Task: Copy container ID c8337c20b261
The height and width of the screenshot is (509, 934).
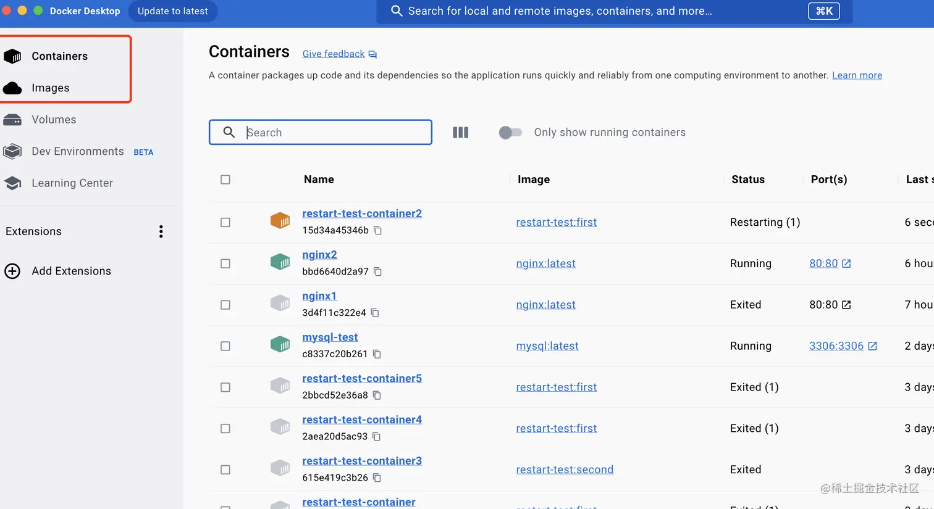Action: pos(377,354)
